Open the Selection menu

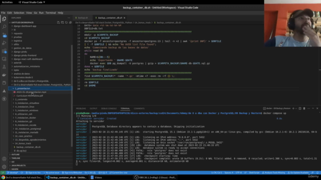click(19, 12)
